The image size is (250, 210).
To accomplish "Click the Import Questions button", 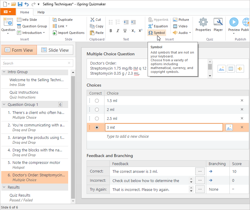I will (69, 33).
